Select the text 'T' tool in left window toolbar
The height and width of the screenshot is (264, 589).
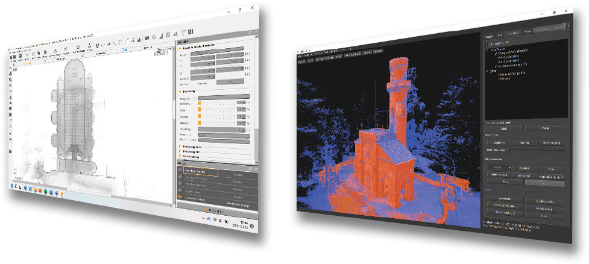click(x=183, y=32)
